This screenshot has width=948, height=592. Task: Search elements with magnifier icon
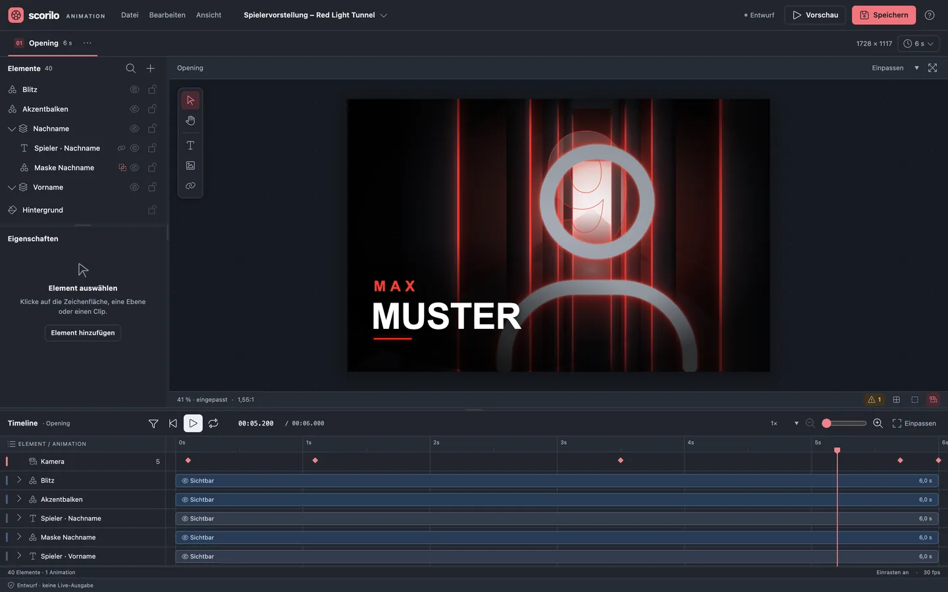[130, 68]
